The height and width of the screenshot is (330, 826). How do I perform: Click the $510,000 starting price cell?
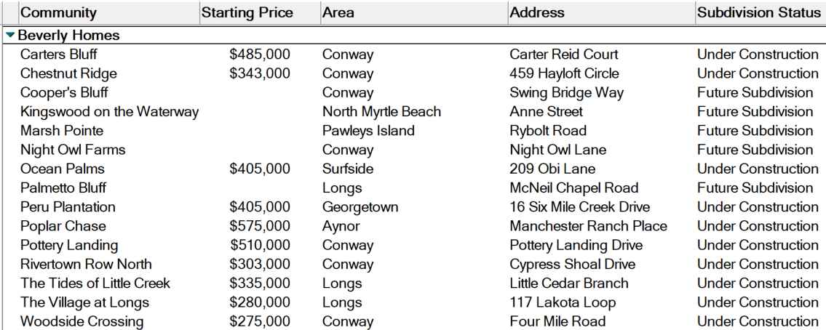tap(260, 245)
